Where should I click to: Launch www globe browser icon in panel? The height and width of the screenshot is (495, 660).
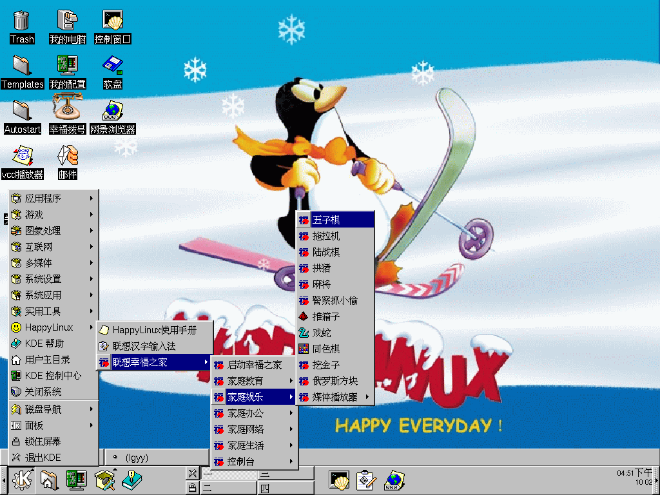click(x=394, y=480)
